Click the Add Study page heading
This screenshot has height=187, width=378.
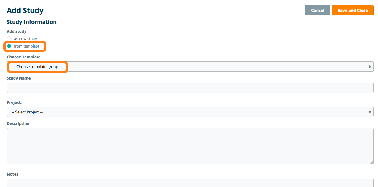(x=25, y=11)
